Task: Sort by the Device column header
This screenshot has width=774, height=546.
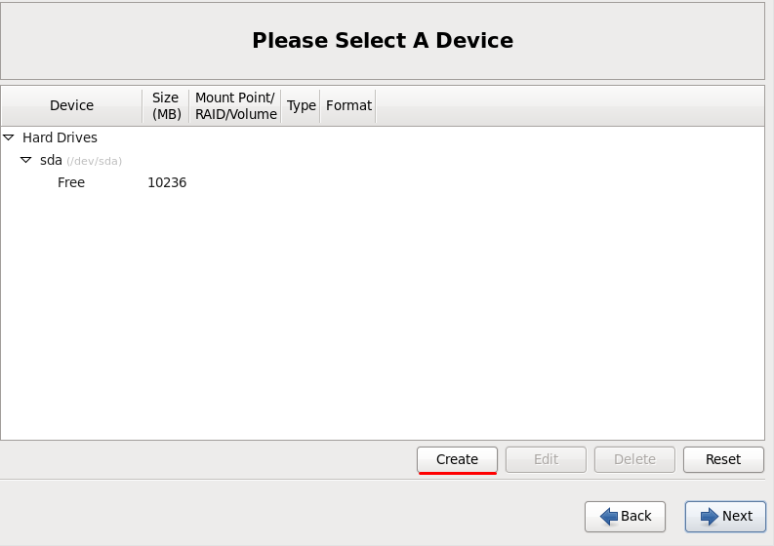Action: (71, 105)
